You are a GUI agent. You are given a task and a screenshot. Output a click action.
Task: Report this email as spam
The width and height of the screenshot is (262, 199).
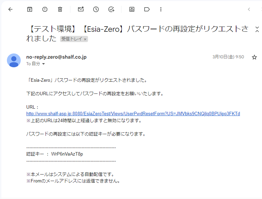(x=45, y=9)
